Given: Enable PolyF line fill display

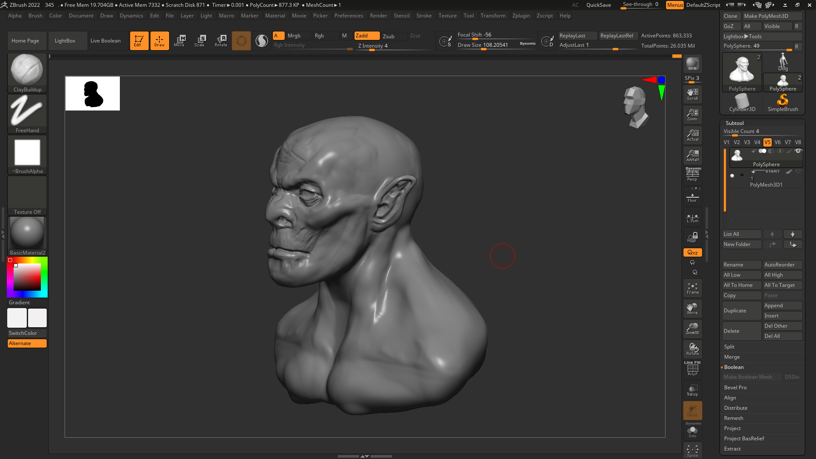Looking at the screenshot, I should (x=692, y=369).
